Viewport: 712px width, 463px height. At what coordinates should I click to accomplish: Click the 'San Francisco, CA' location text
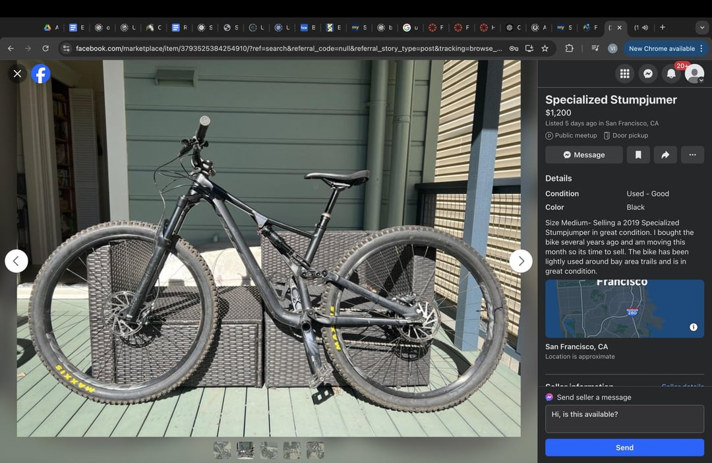point(576,347)
